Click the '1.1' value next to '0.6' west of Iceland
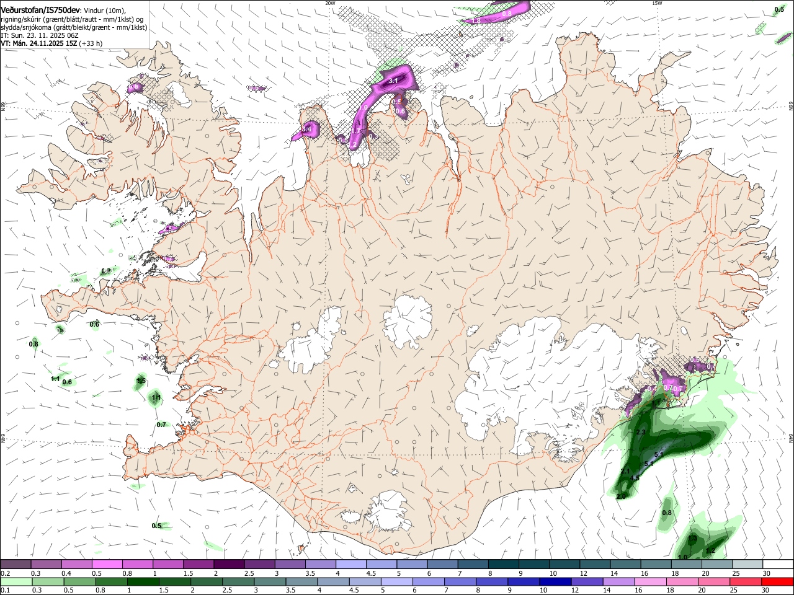The width and height of the screenshot is (794, 595). [x=55, y=379]
